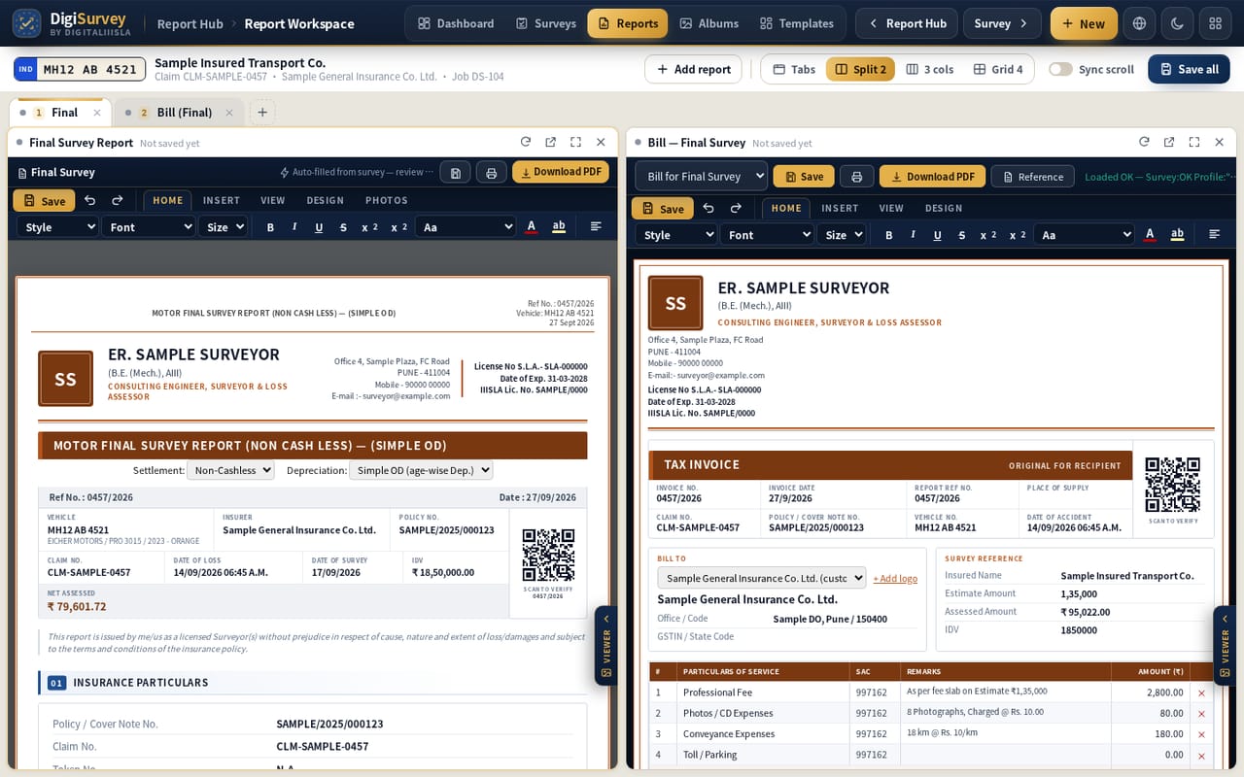Switch to dark mode with the moon icon

[x=1177, y=23]
